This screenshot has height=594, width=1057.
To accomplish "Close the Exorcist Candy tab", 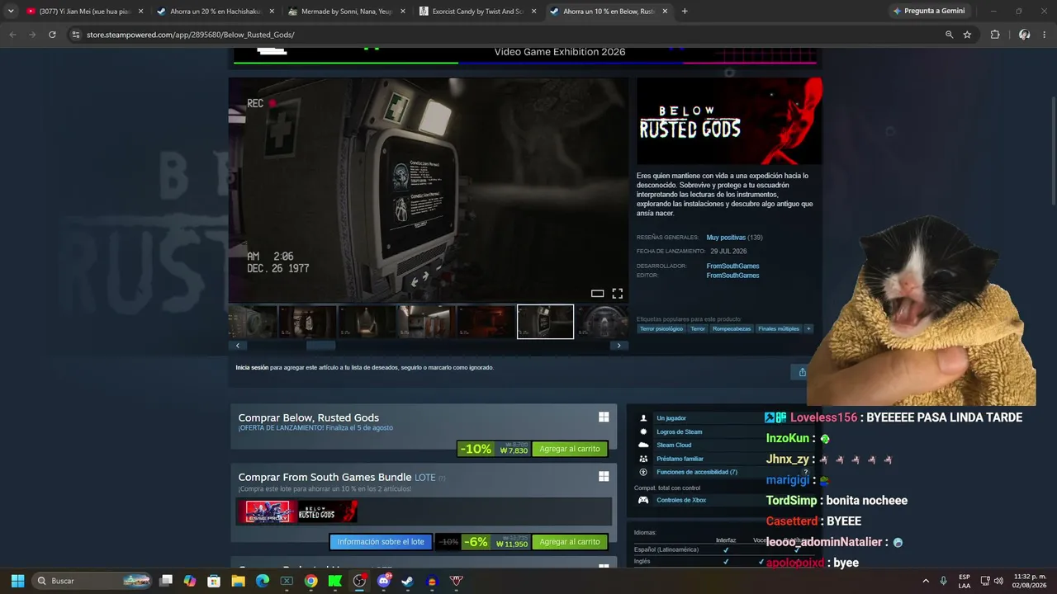I will coord(533,12).
